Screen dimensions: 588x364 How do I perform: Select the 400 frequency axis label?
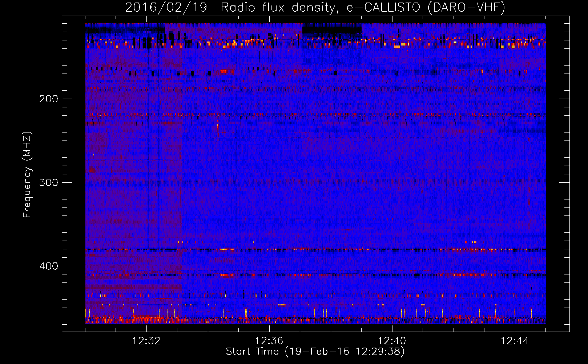point(49,266)
